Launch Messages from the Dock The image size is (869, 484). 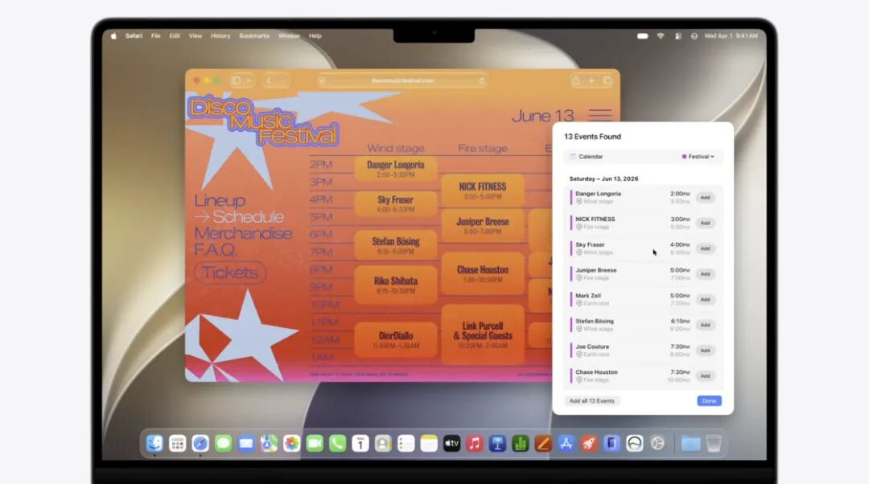click(x=224, y=443)
